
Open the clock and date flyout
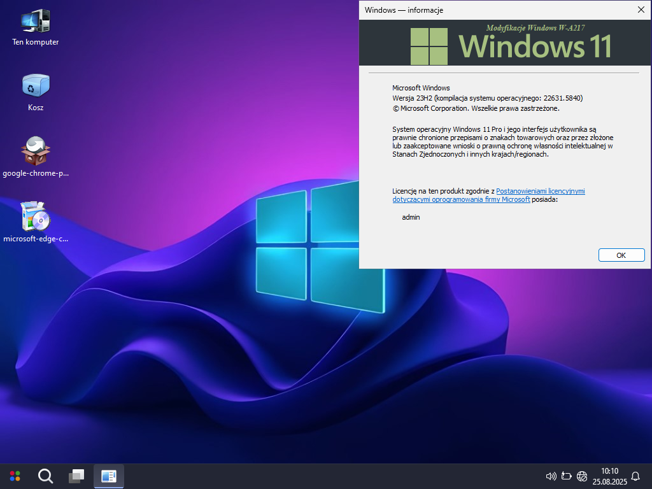(x=609, y=476)
